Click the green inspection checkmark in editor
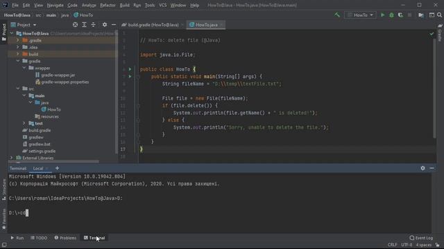 pos(432,34)
